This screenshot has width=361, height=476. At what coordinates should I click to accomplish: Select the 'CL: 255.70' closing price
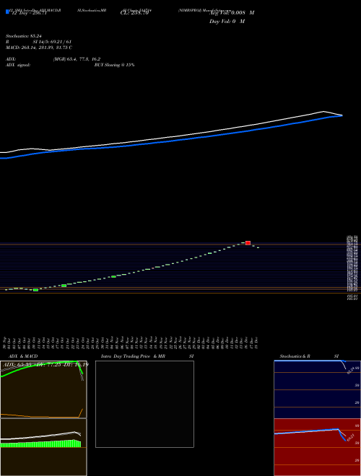[x=134, y=13]
